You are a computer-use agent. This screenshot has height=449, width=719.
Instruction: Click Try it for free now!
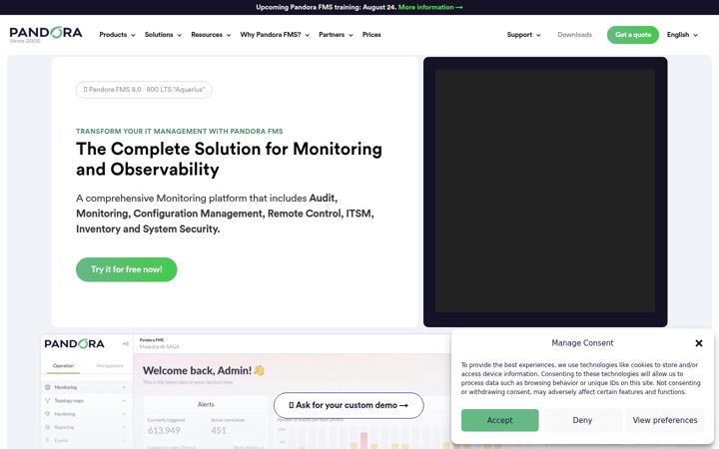(x=127, y=269)
